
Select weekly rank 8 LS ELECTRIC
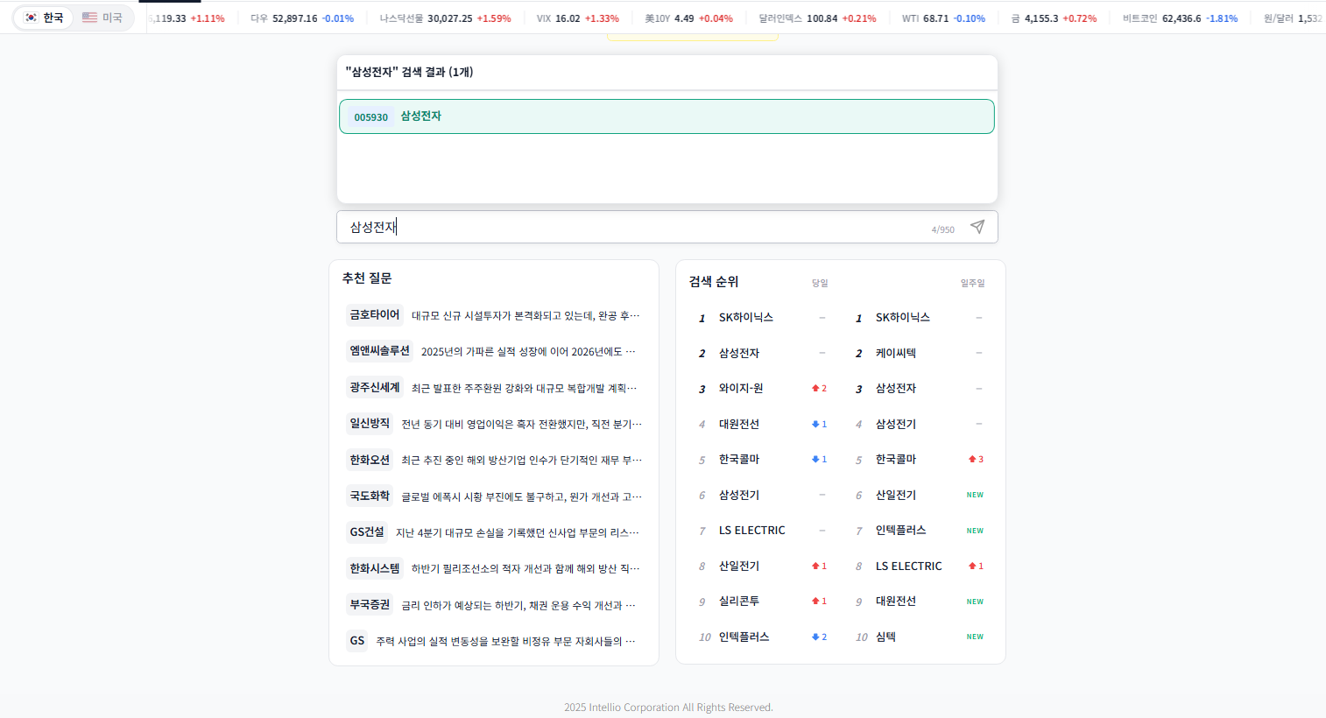tap(919, 566)
